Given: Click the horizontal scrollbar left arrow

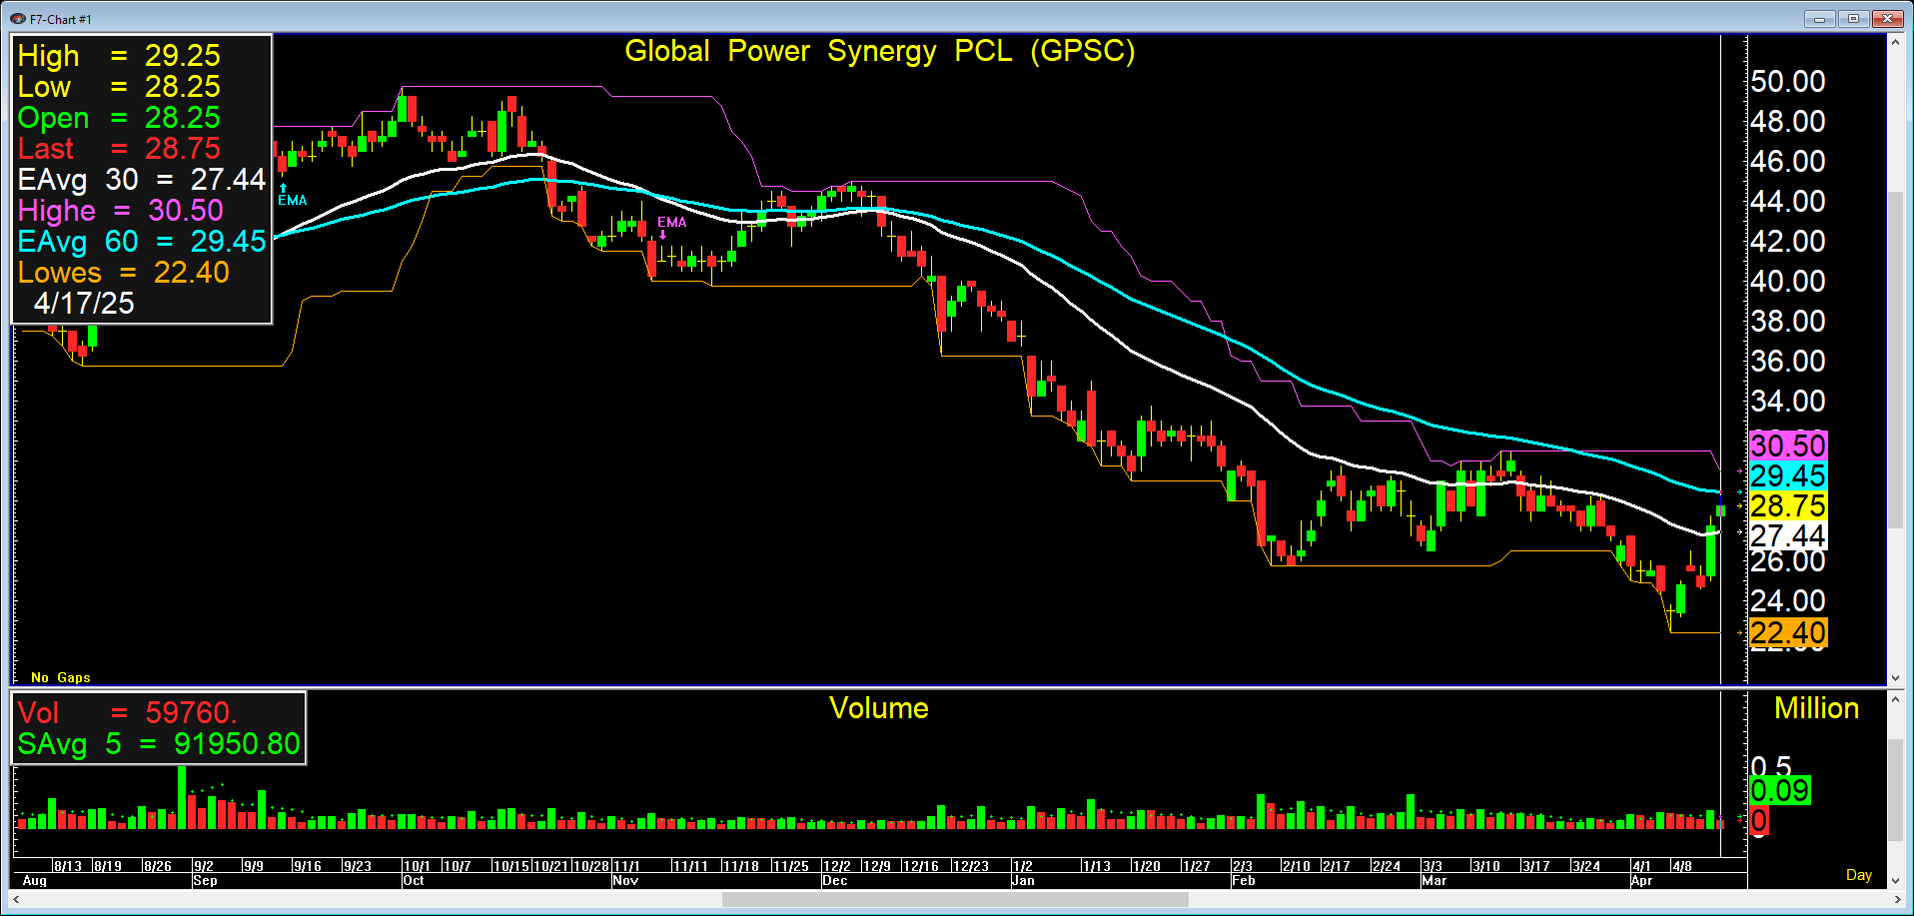Looking at the screenshot, I should pos(17,900).
